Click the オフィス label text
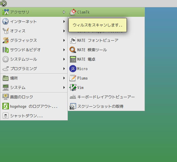The width and height of the screenshot is (177, 162). click(x=18, y=31)
